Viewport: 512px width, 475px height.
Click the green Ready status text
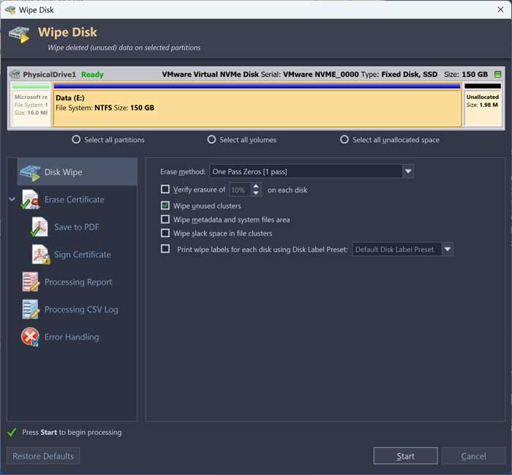92,75
